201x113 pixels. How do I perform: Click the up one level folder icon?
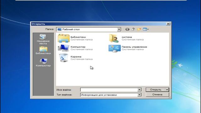133,29
